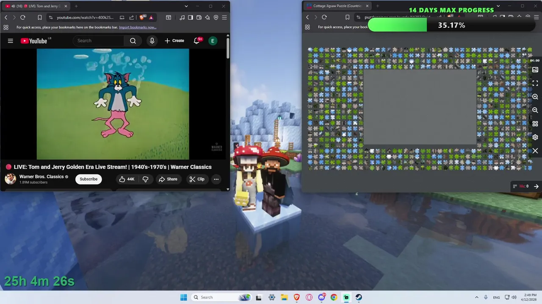Click the YouTube page vertical scrollbar
This screenshot has height=304, width=542.
(x=228, y=48)
